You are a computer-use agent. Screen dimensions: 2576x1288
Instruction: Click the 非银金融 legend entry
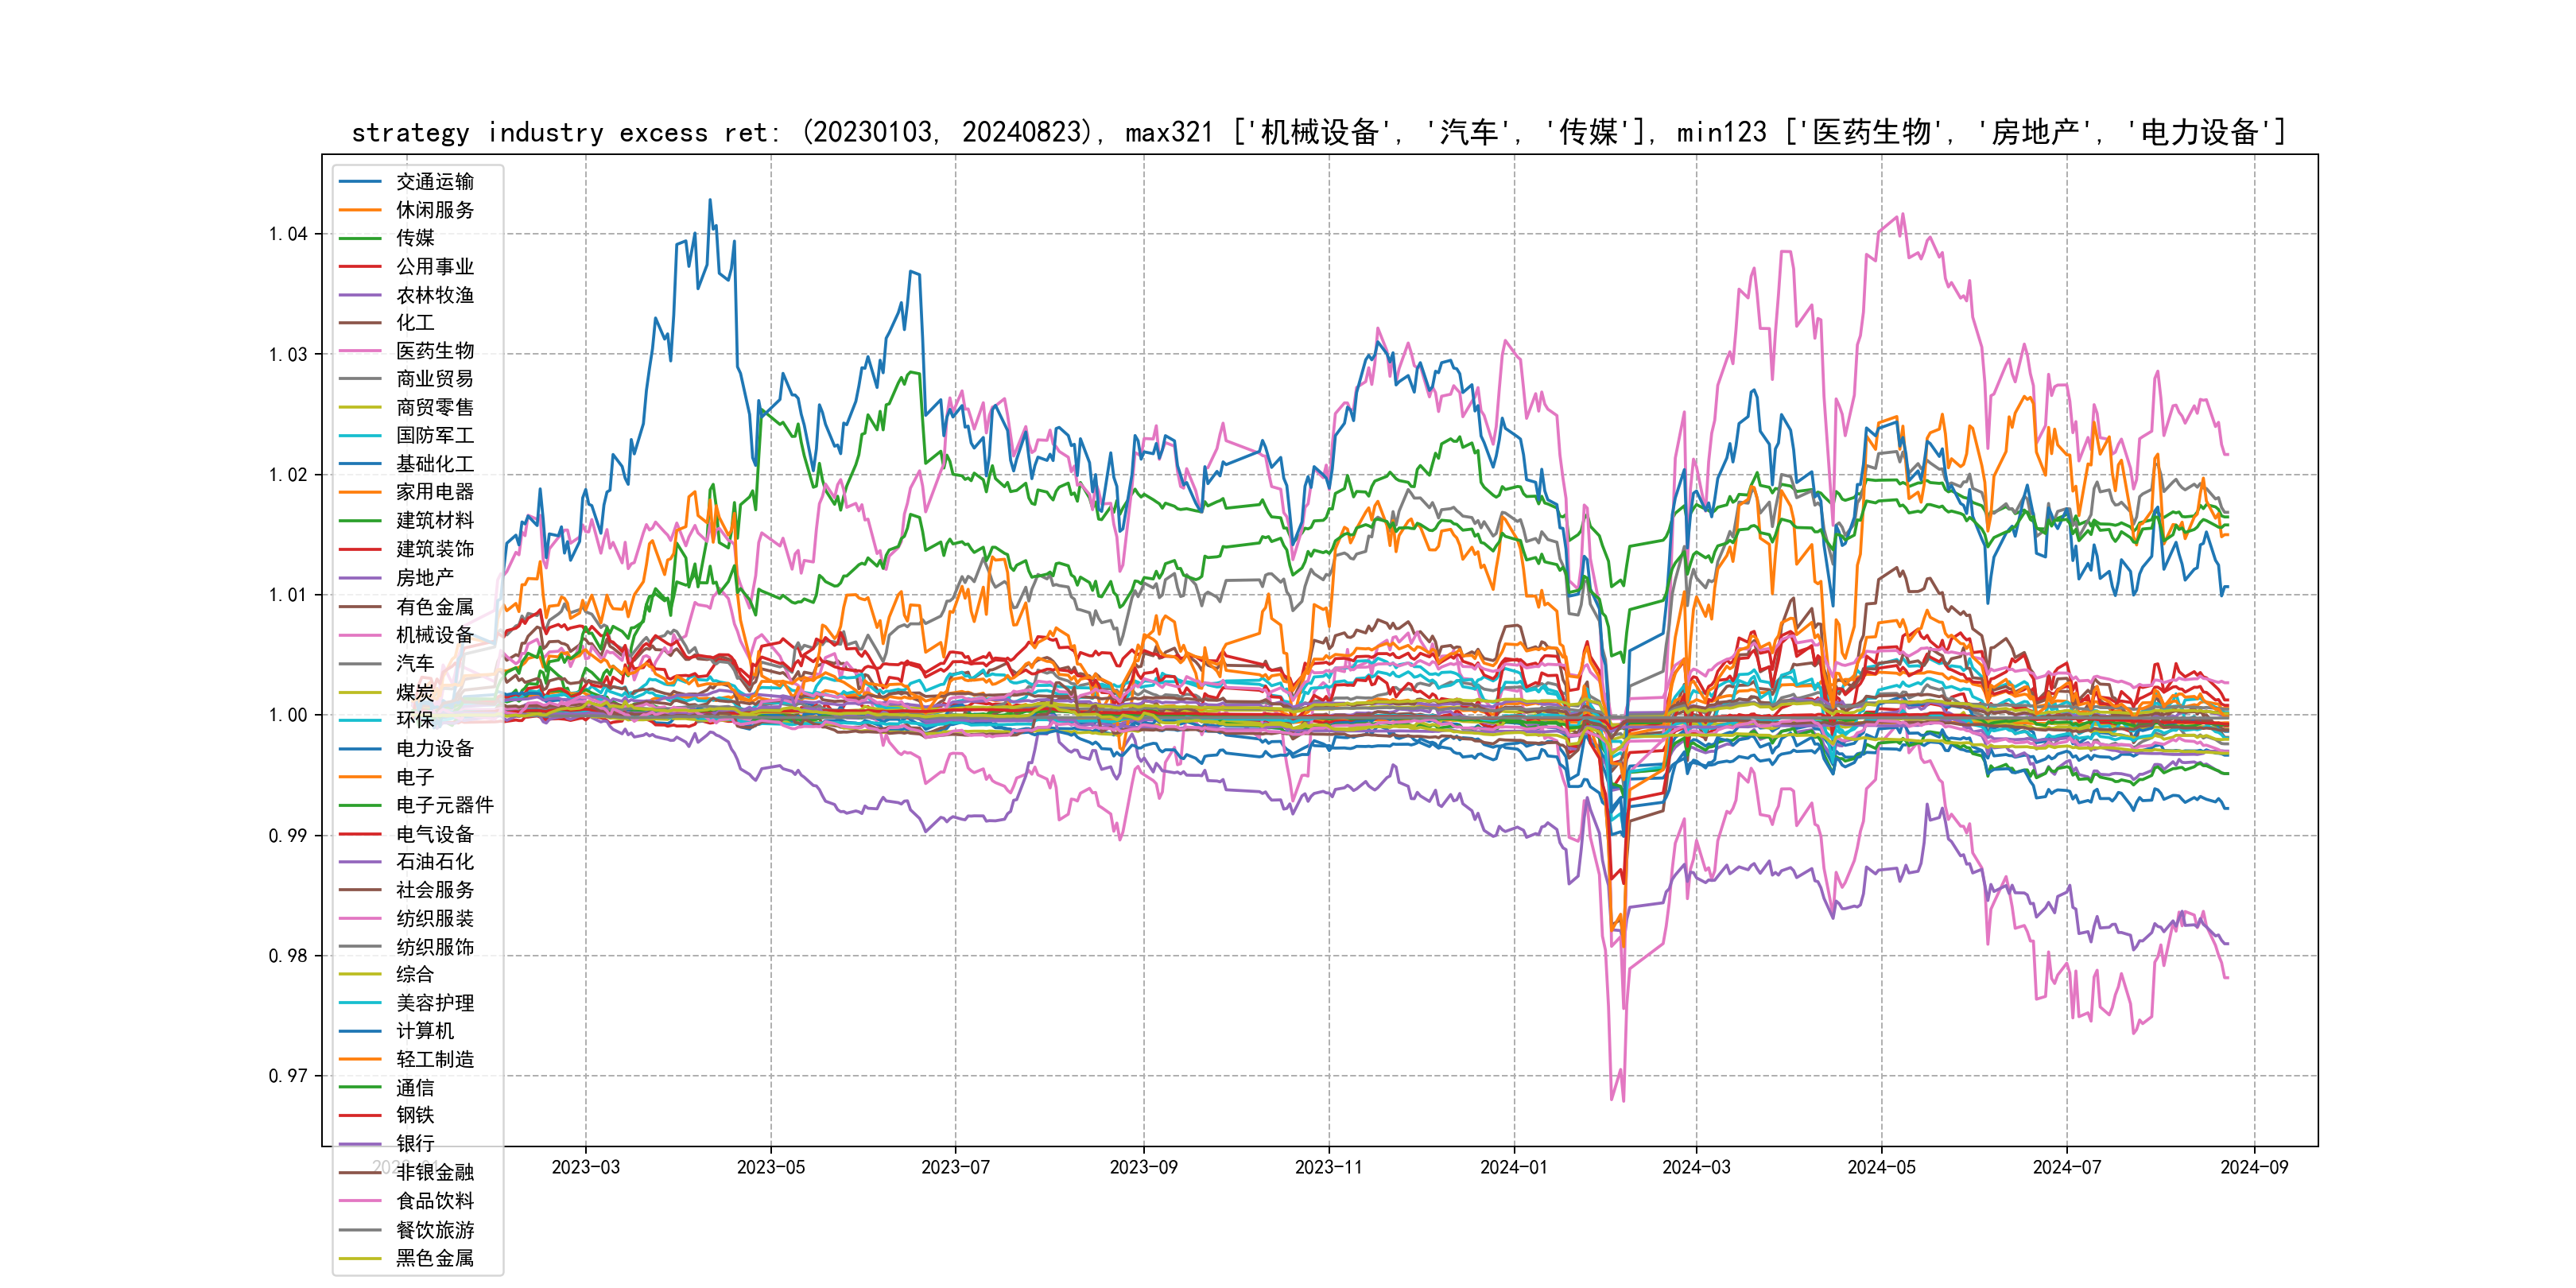coord(434,1172)
